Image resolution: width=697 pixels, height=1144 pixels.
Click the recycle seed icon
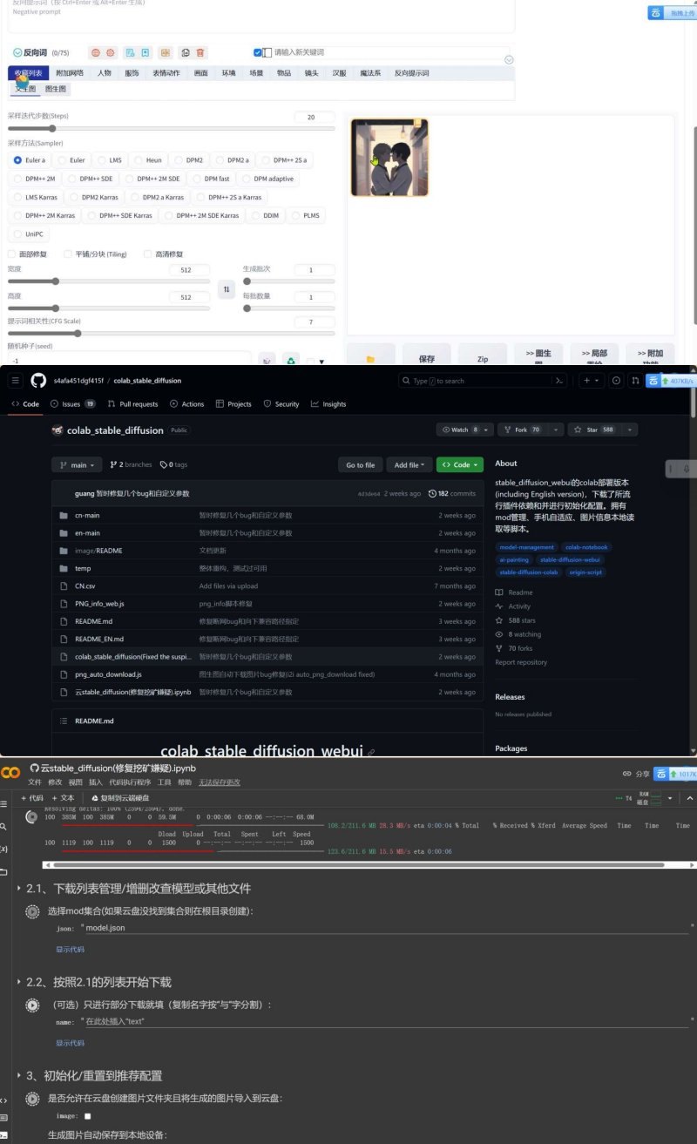[291, 361]
